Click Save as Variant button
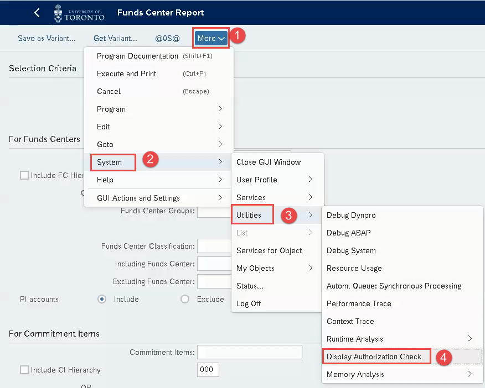The height and width of the screenshot is (388, 485). point(47,38)
